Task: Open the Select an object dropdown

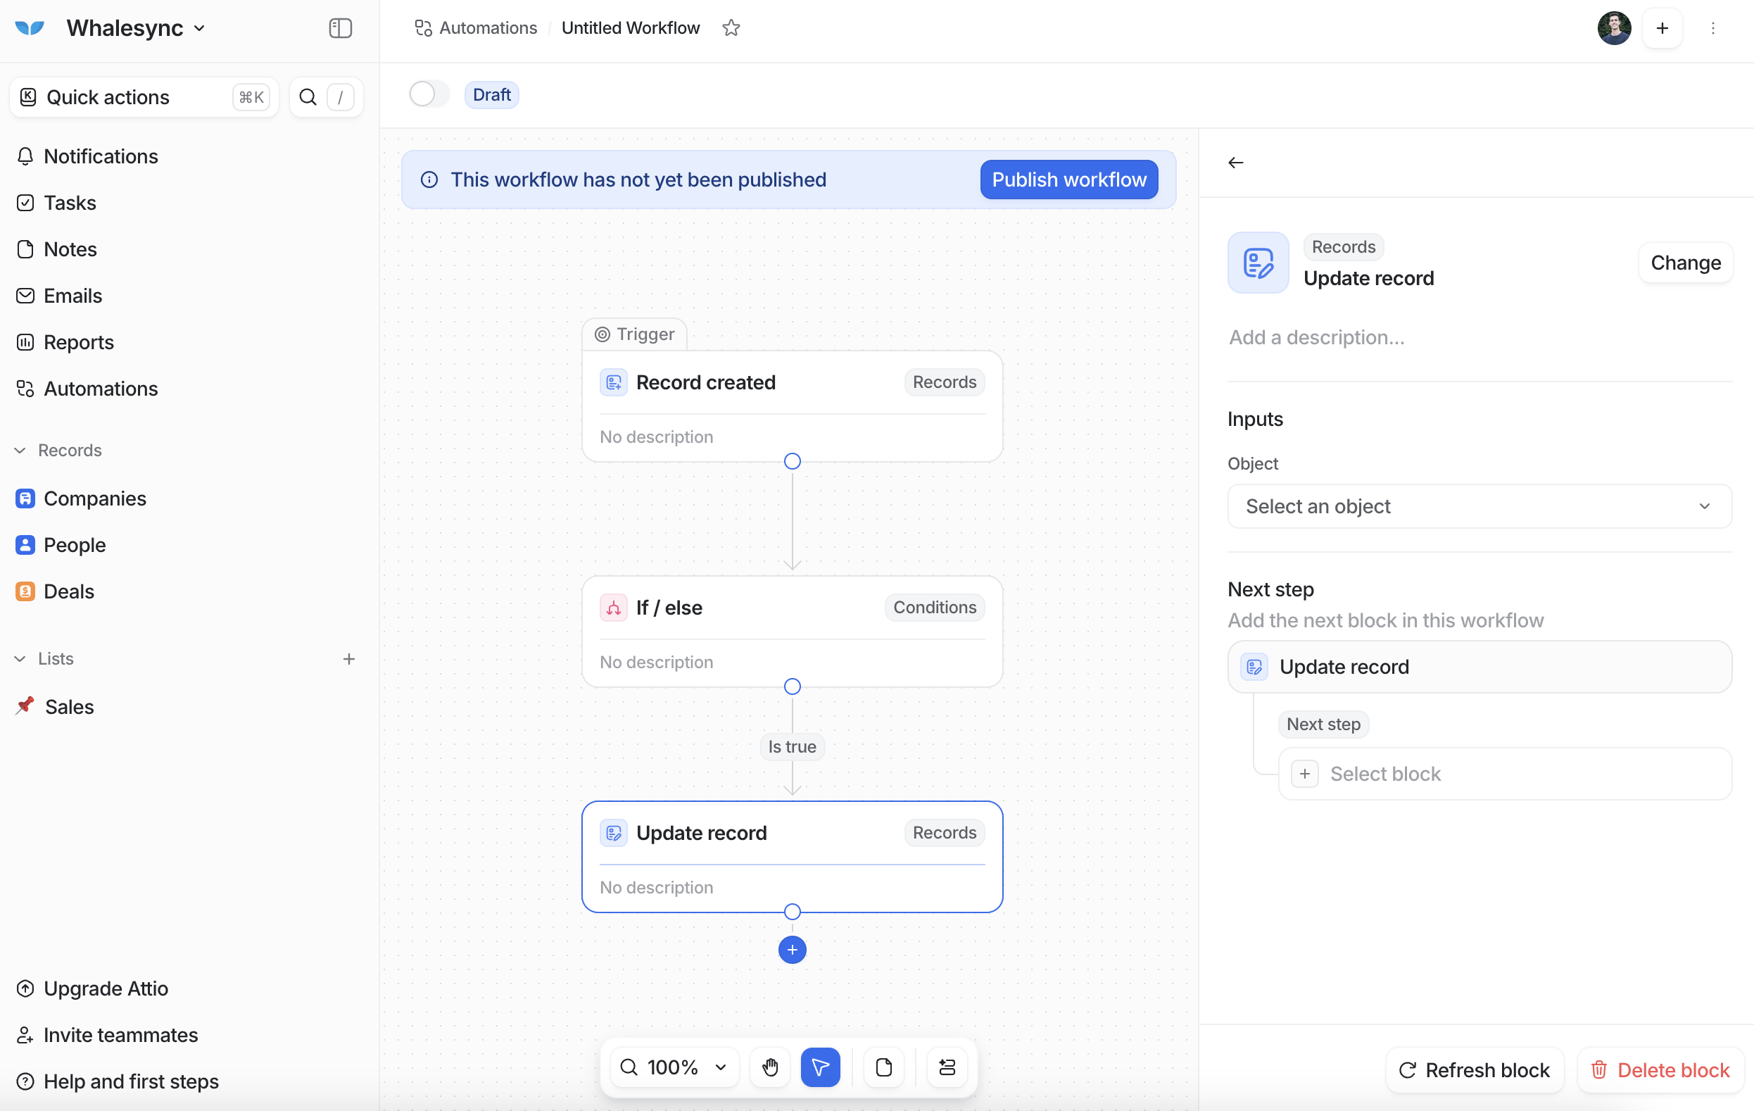Action: (x=1479, y=506)
